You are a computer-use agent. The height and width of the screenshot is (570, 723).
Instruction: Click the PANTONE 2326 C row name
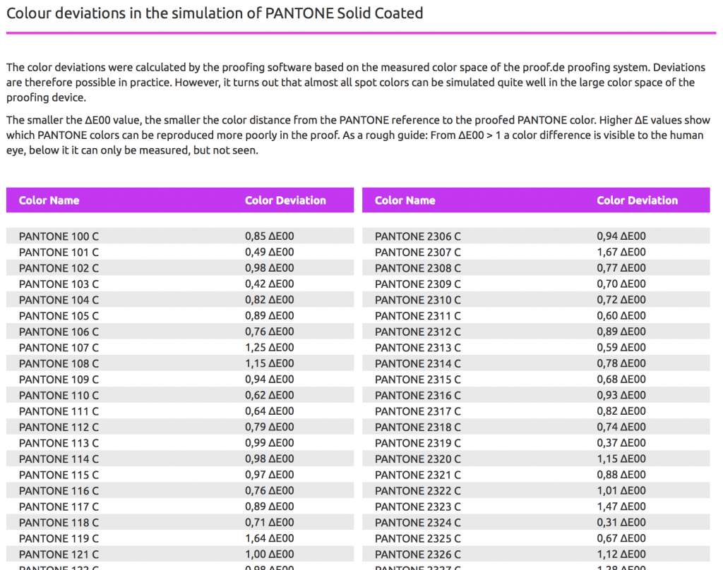[x=418, y=554]
